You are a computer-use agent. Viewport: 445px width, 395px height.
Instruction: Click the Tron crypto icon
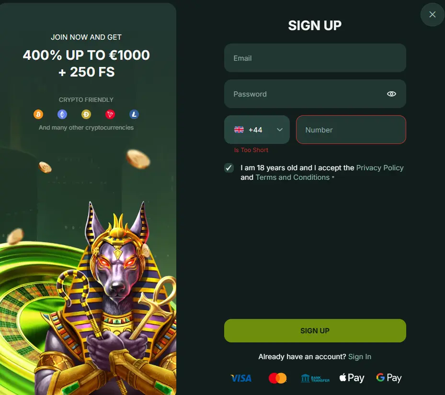[110, 114]
